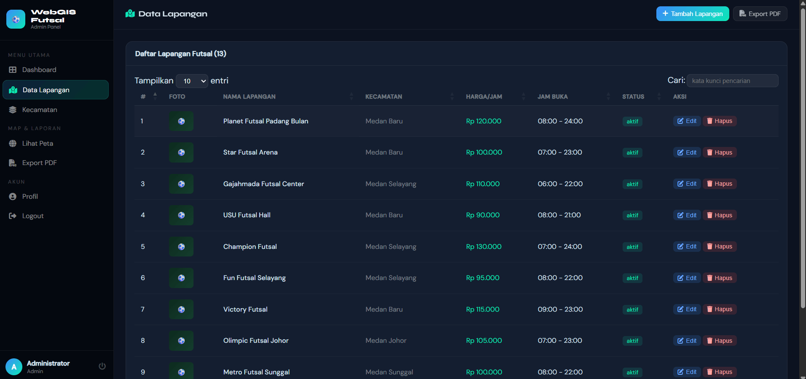Open photo thumbnail of Gajahmada Futsal Center
The width and height of the screenshot is (806, 379).
(181, 184)
